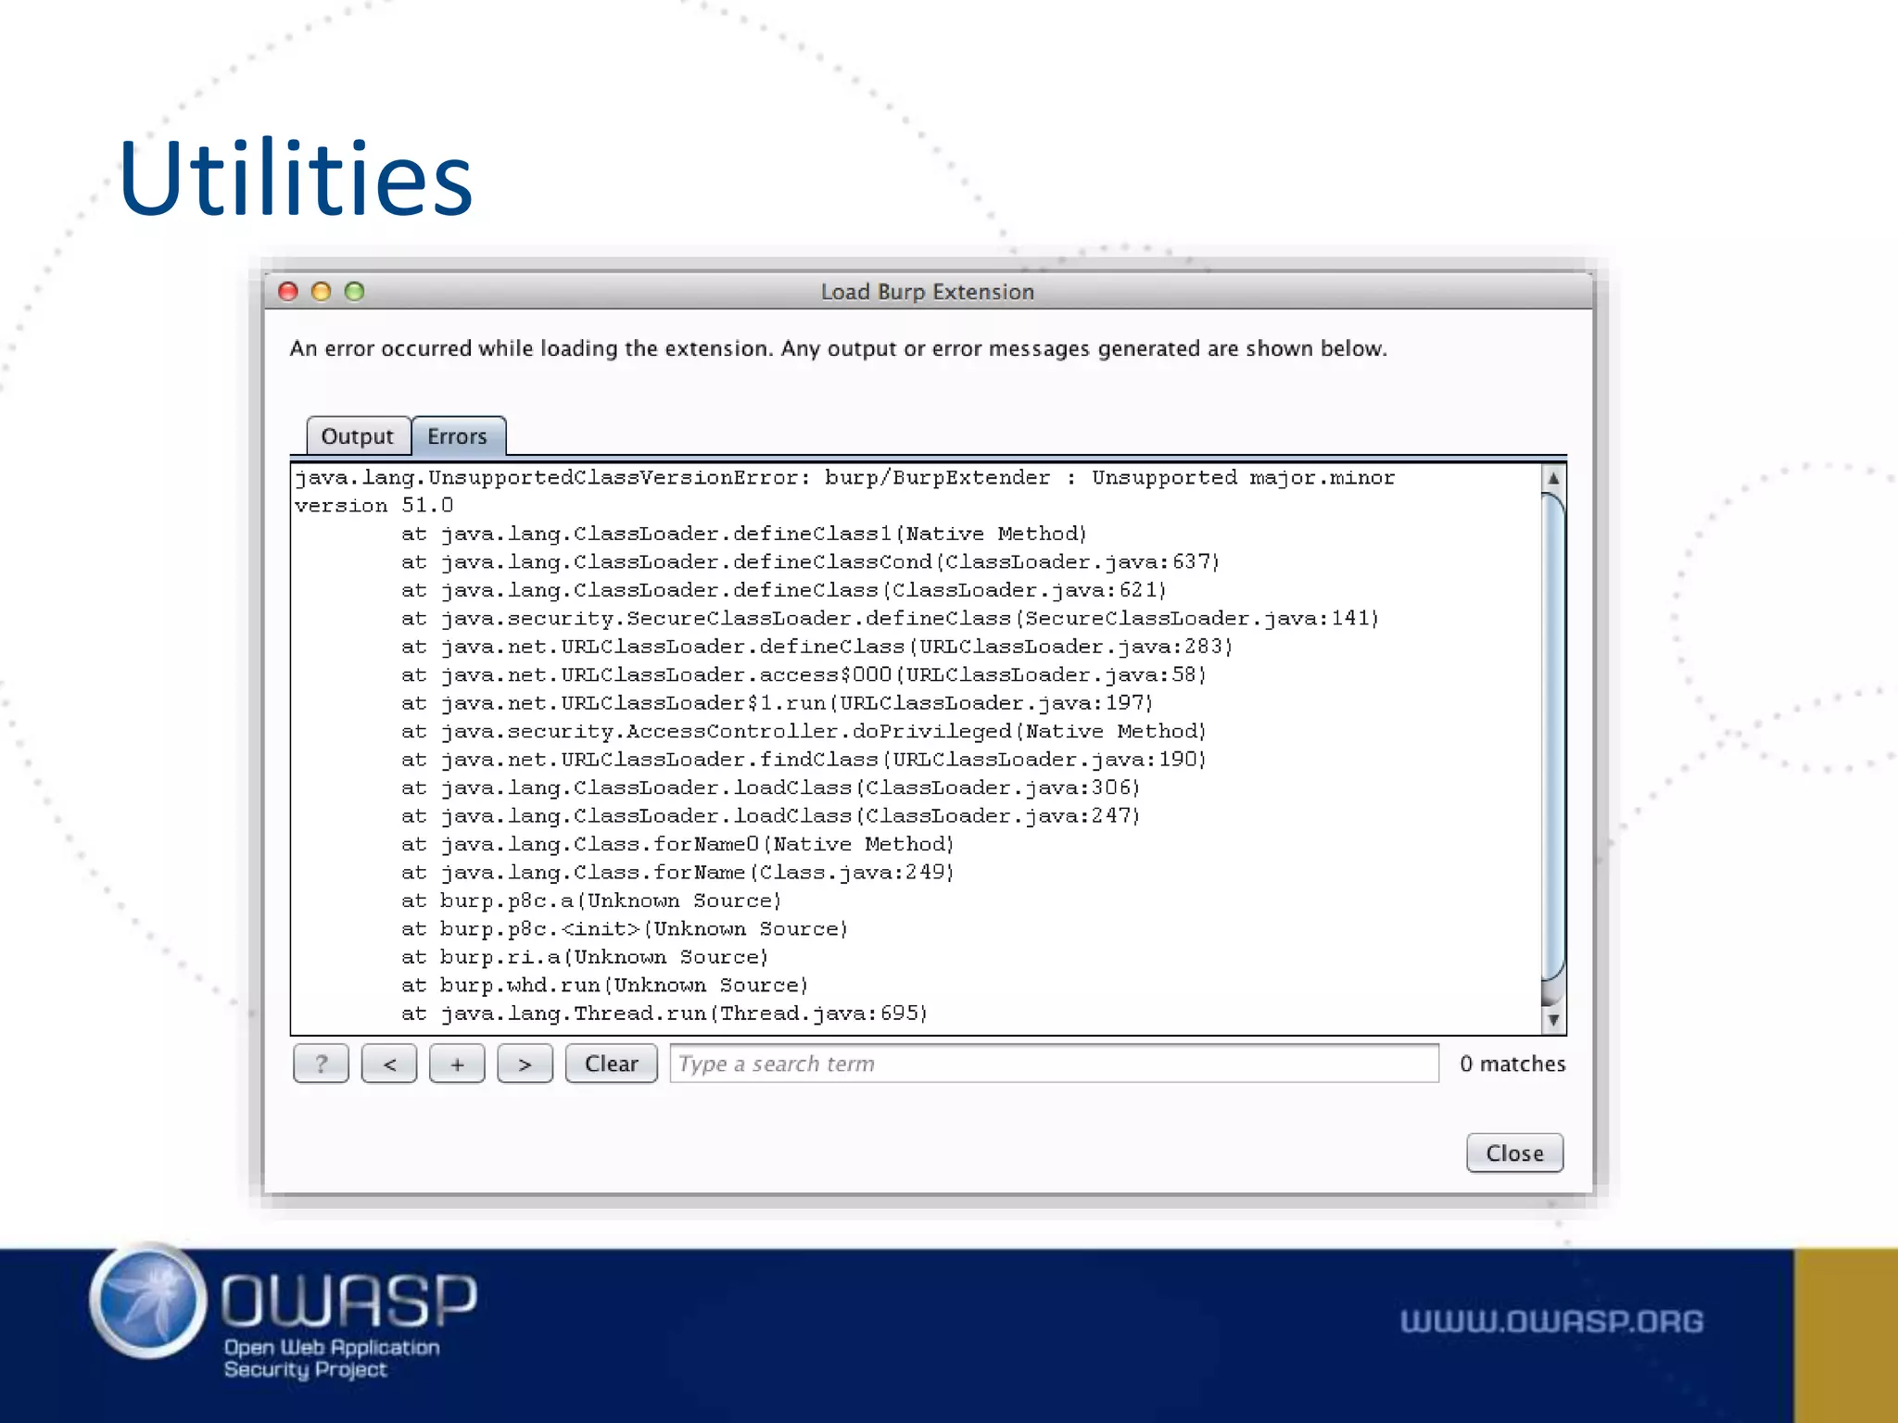Select the Errors tab
1898x1423 pixels.
(x=458, y=435)
